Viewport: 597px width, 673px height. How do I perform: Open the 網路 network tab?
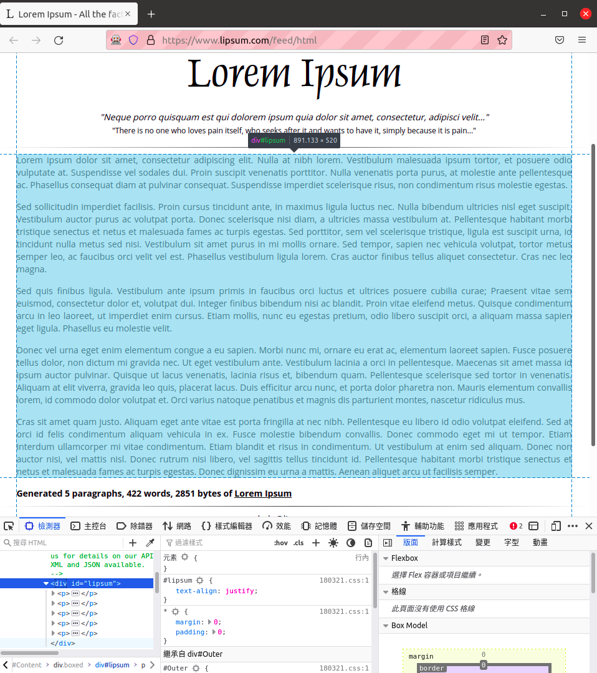click(177, 526)
